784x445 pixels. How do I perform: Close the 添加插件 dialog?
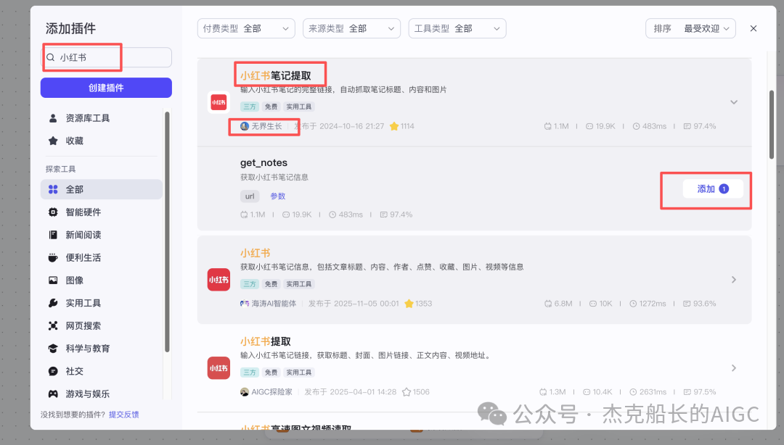[x=754, y=28]
